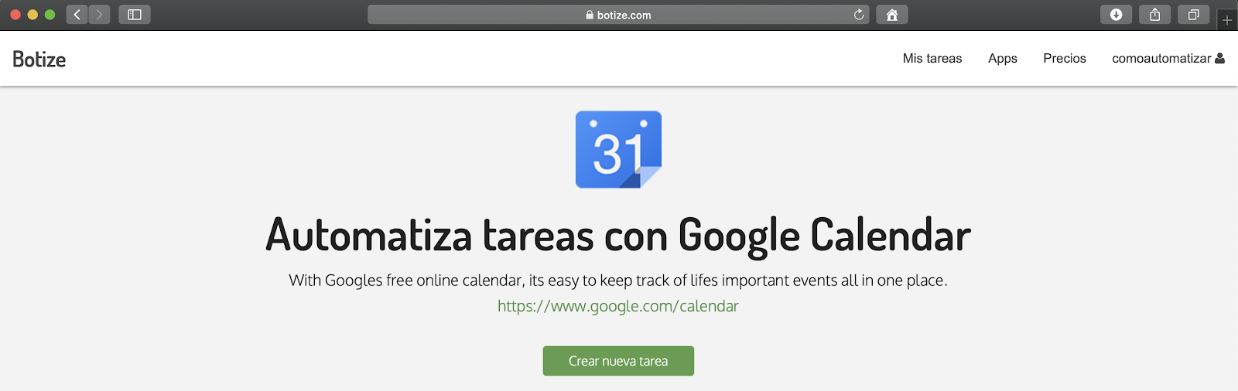Show all tabs overview icon
The height and width of the screenshot is (391, 1238).
1194,15
